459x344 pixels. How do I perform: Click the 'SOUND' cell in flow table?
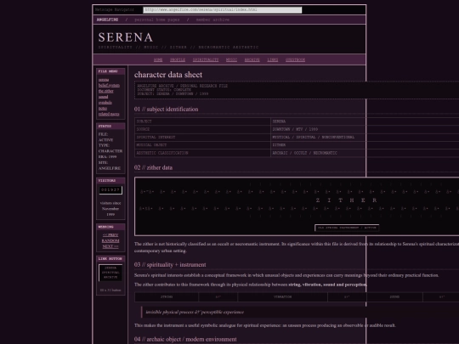(x=394, y=297)
